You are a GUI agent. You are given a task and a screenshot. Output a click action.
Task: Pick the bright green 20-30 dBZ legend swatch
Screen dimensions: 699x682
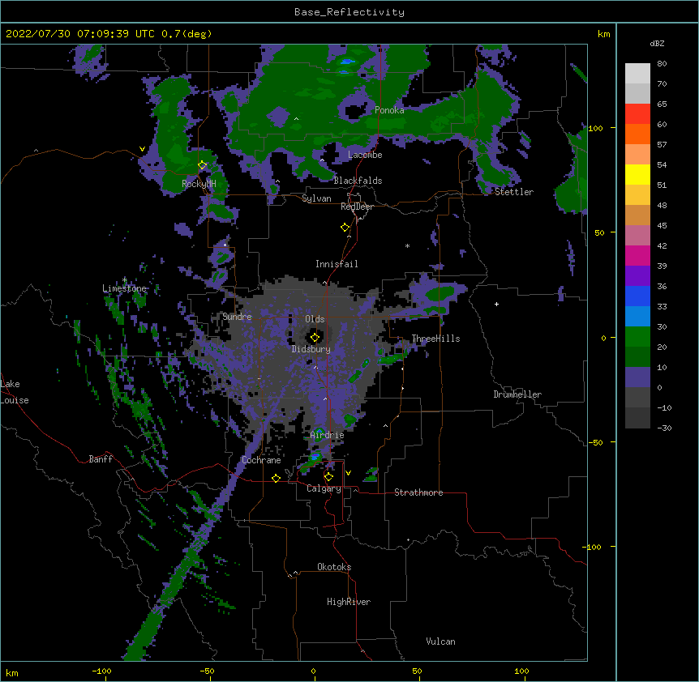pos(637,337)
